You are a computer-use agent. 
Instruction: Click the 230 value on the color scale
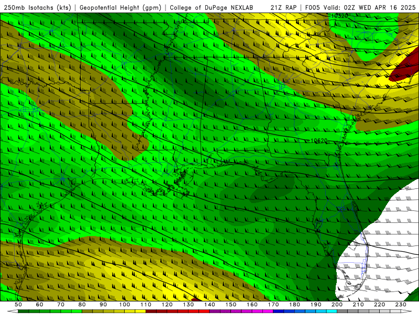point(401,305)
